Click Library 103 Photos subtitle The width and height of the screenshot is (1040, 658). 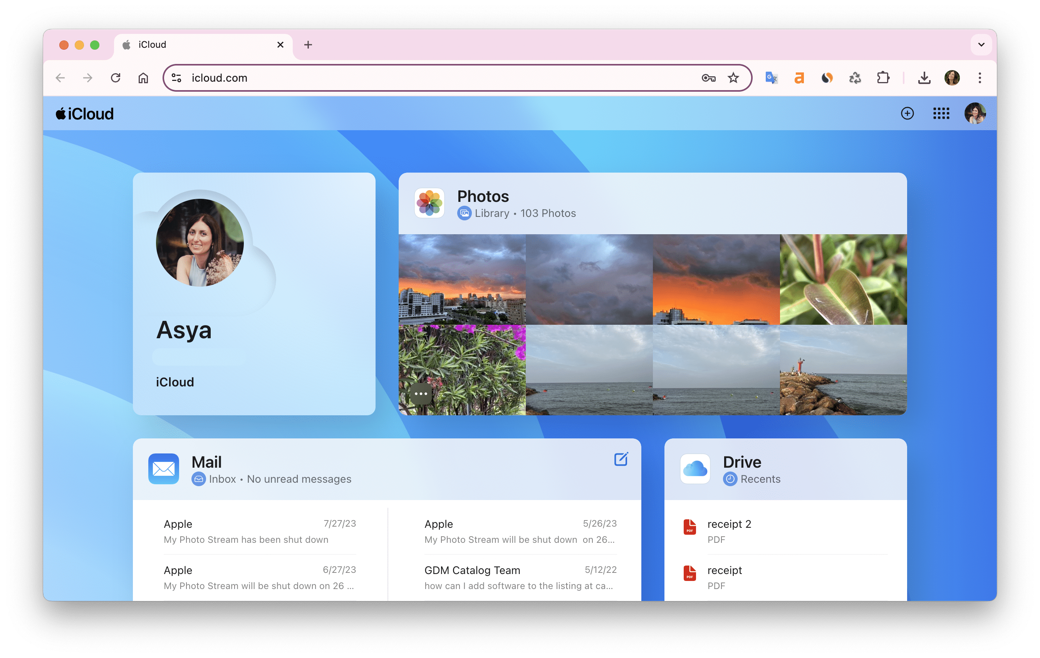click(x=517, y=213)
